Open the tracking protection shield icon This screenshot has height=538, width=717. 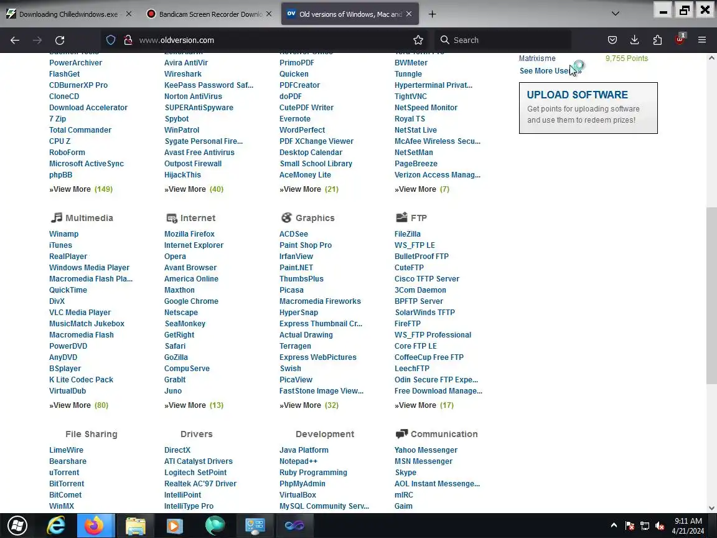tap(111, 40)
